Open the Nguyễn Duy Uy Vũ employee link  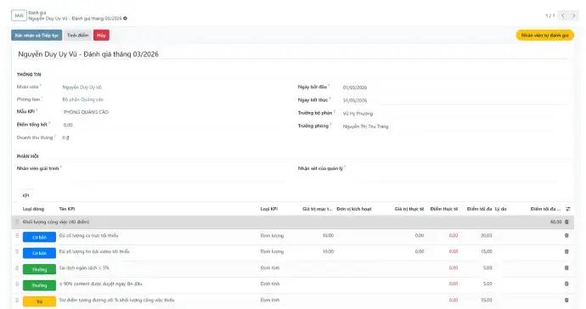(82, 87)
